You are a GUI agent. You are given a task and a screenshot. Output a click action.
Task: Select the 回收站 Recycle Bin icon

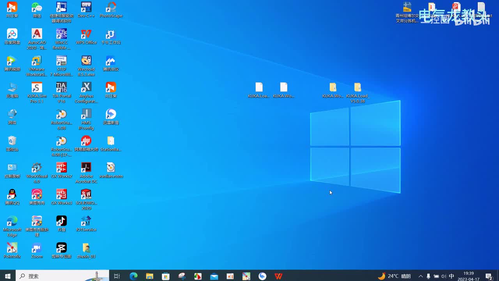coord(12,144)
